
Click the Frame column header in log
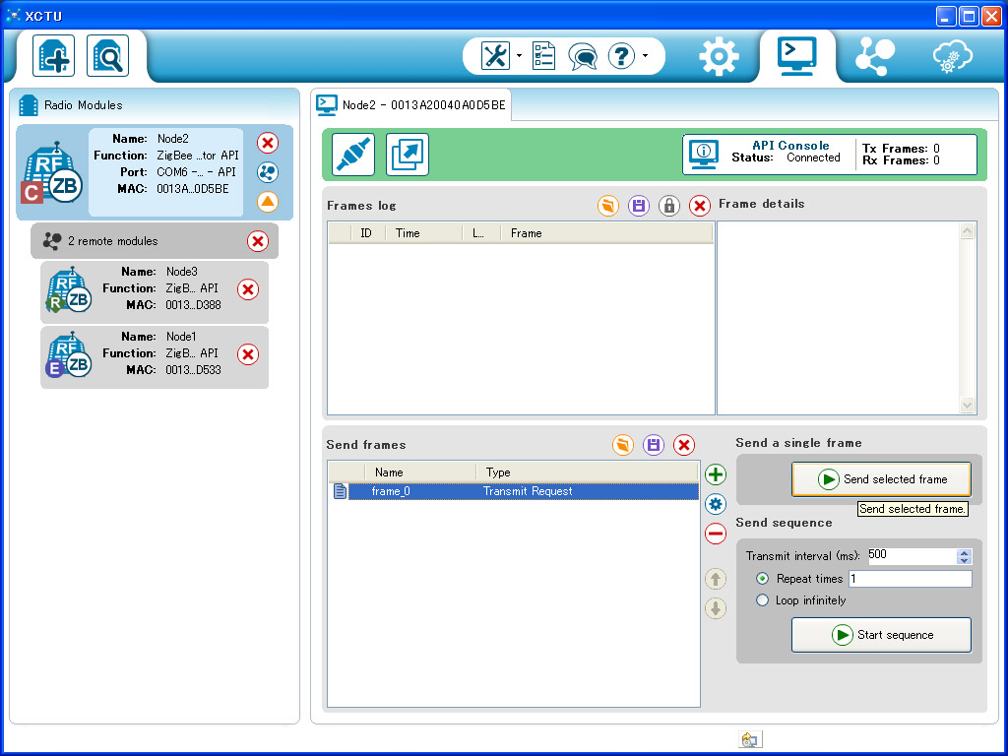point(606,233)
